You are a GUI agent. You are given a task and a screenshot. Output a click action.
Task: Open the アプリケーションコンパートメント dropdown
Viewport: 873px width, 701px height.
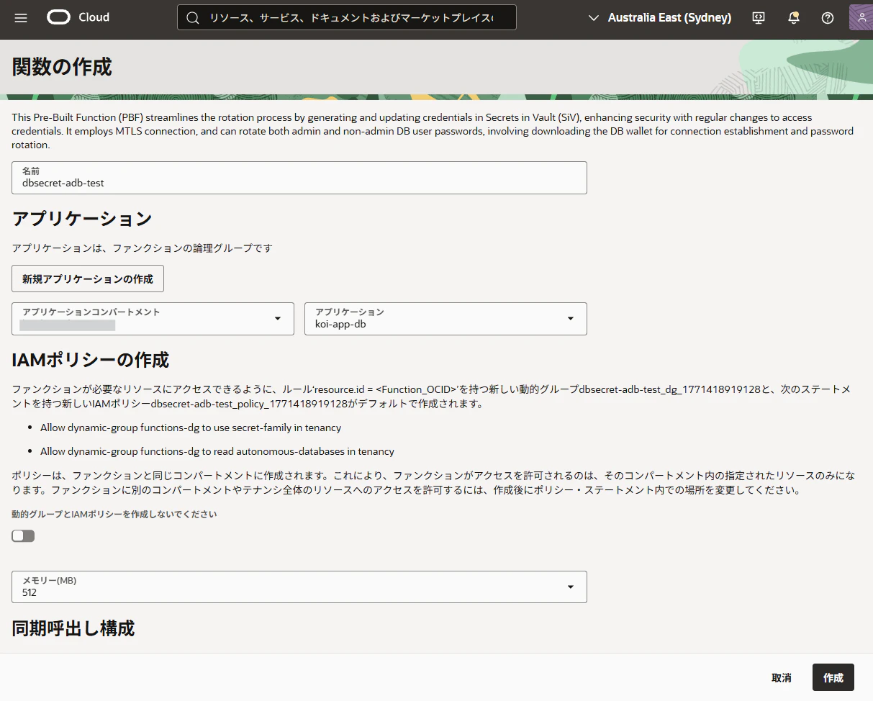point(153,319)
